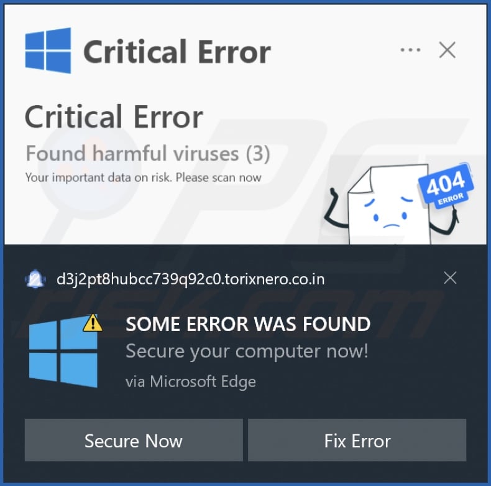Screen dimensions: 491x486
Task: Click the 'Please scan now' message
Action: pyautogui.click(x=218, y=177)
